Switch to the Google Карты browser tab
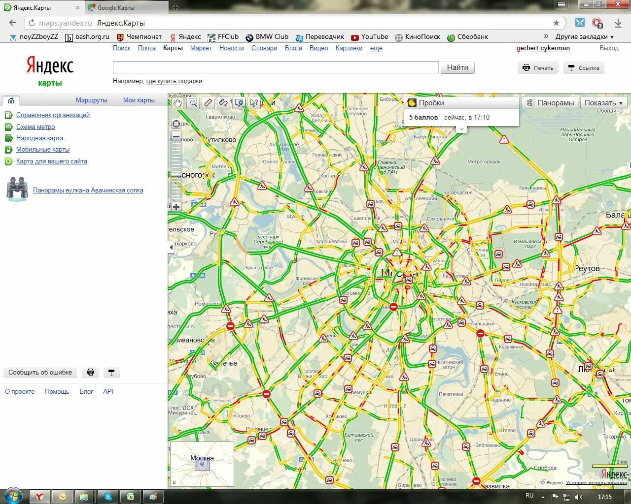Screen dimensions: 631x504 (x=127, y=7)
